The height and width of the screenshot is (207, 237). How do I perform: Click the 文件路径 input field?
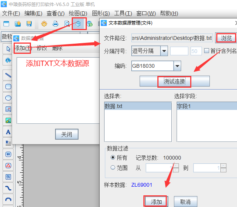[172, 38]
